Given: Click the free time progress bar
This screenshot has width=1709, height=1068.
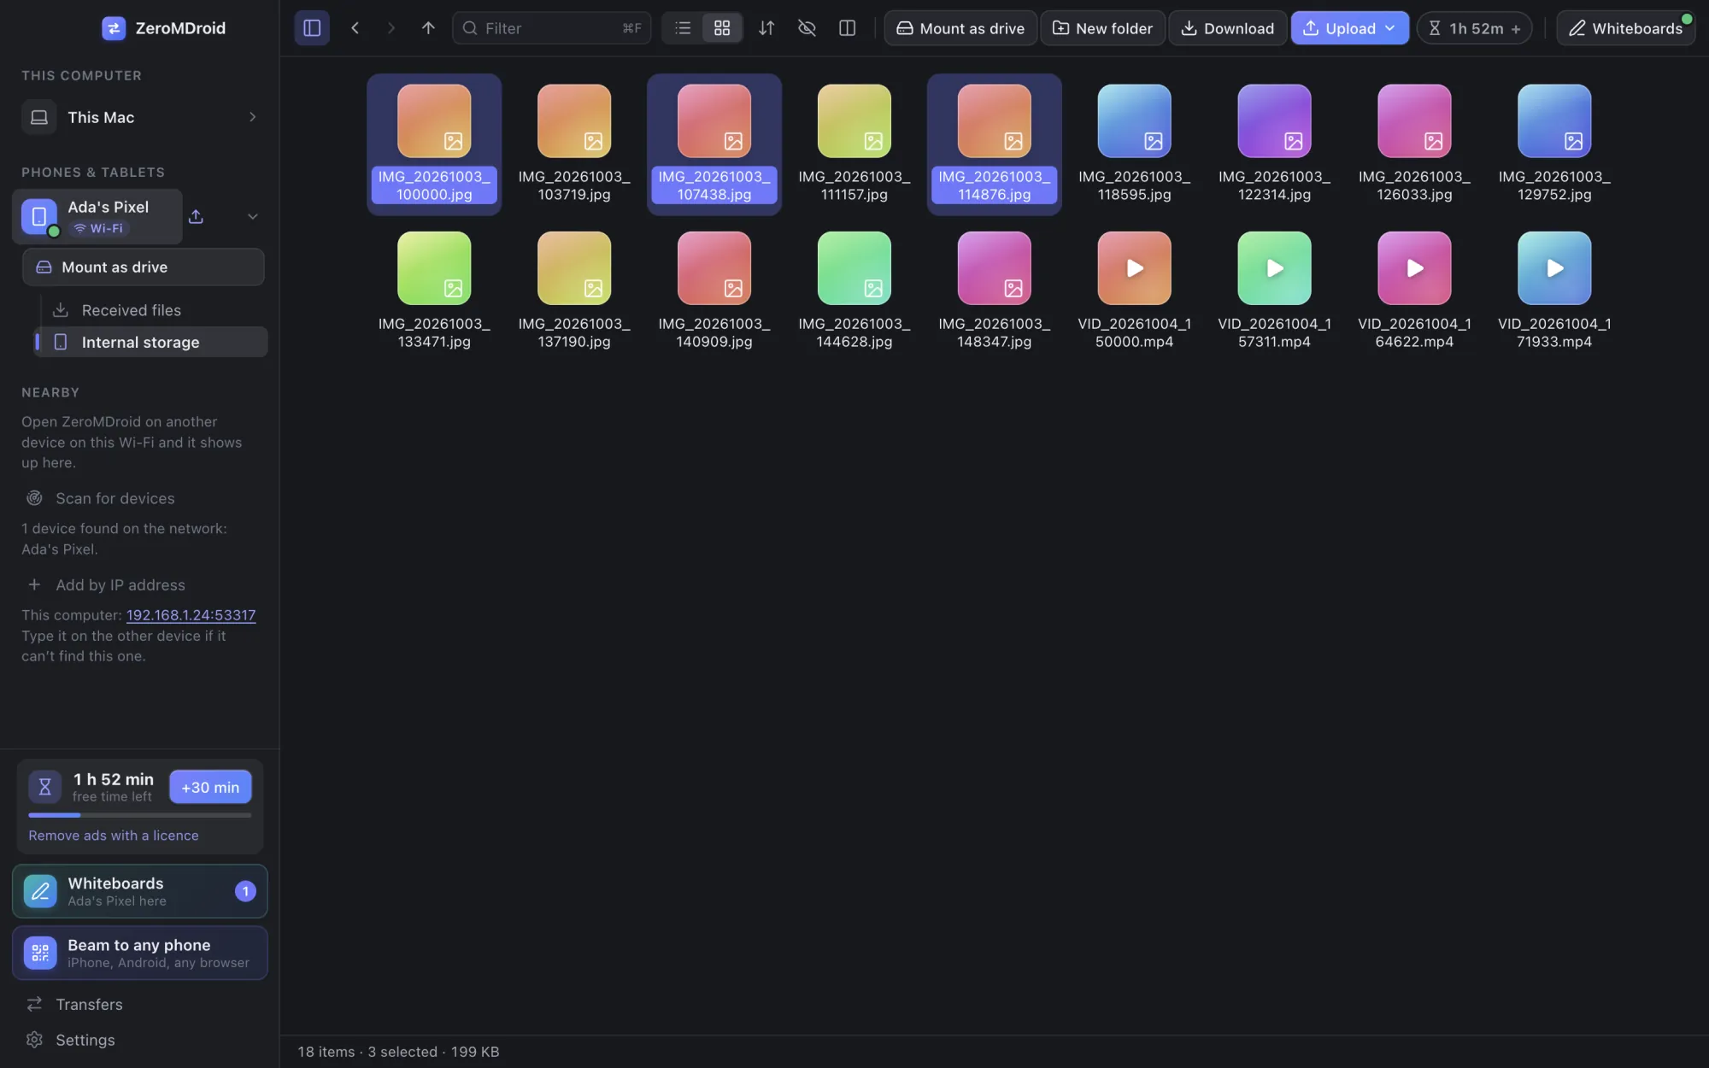Looking at the screenshot, I should point(140,815).
